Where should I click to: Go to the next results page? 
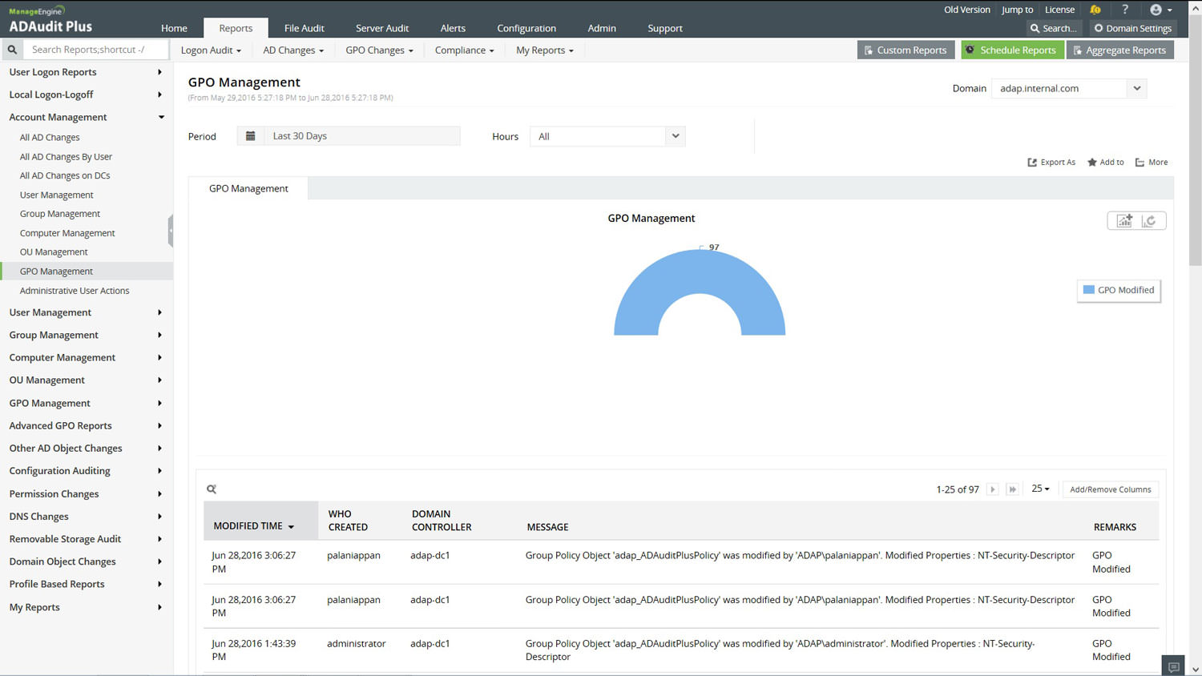[992, 489]
